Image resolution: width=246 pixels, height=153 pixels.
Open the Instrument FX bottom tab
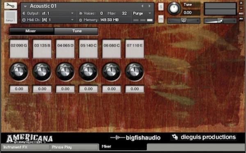pos(25,147)
